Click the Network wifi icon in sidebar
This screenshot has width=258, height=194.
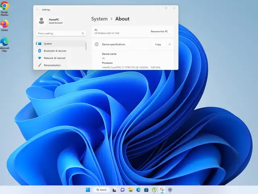(x=40, y=58)
